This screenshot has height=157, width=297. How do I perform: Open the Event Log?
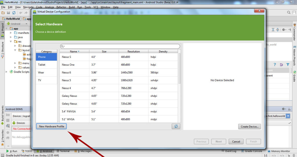click(x=229, y=151)
